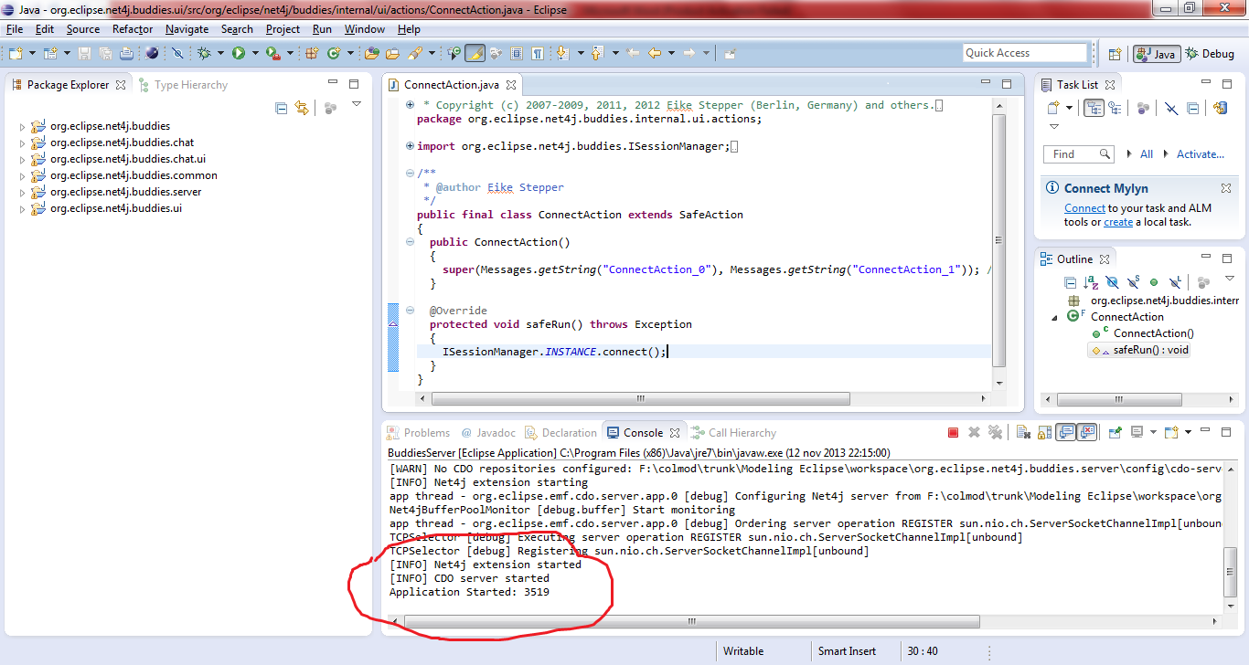
Task: Sort the Outline alphabetically
Action: [1091, 282]
